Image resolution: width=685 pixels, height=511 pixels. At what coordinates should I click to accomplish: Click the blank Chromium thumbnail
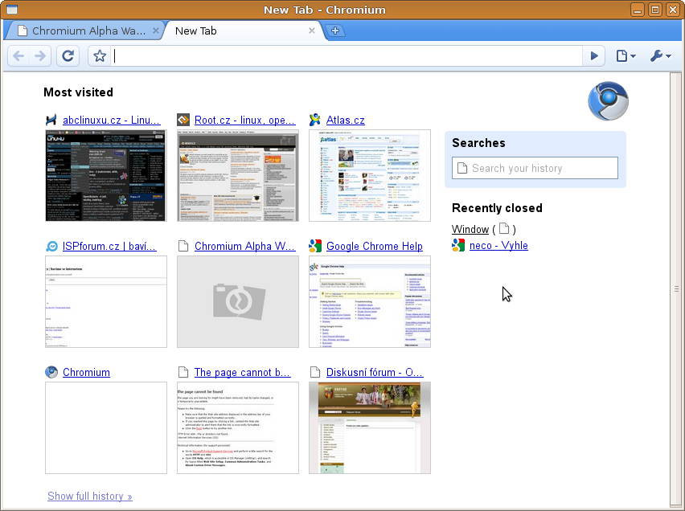click(106, 428)
